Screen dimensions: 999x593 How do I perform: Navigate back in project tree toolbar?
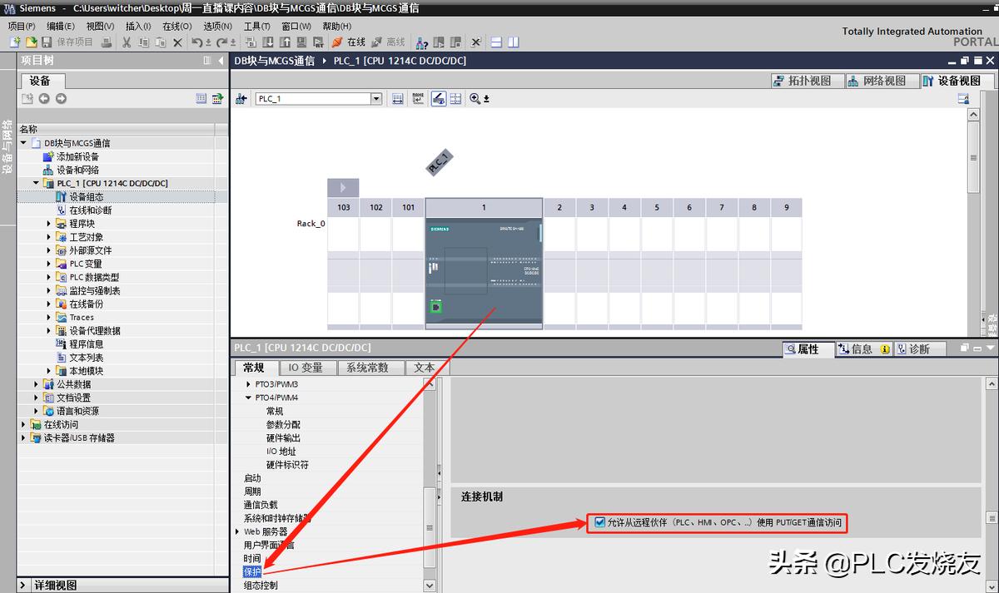44,98
